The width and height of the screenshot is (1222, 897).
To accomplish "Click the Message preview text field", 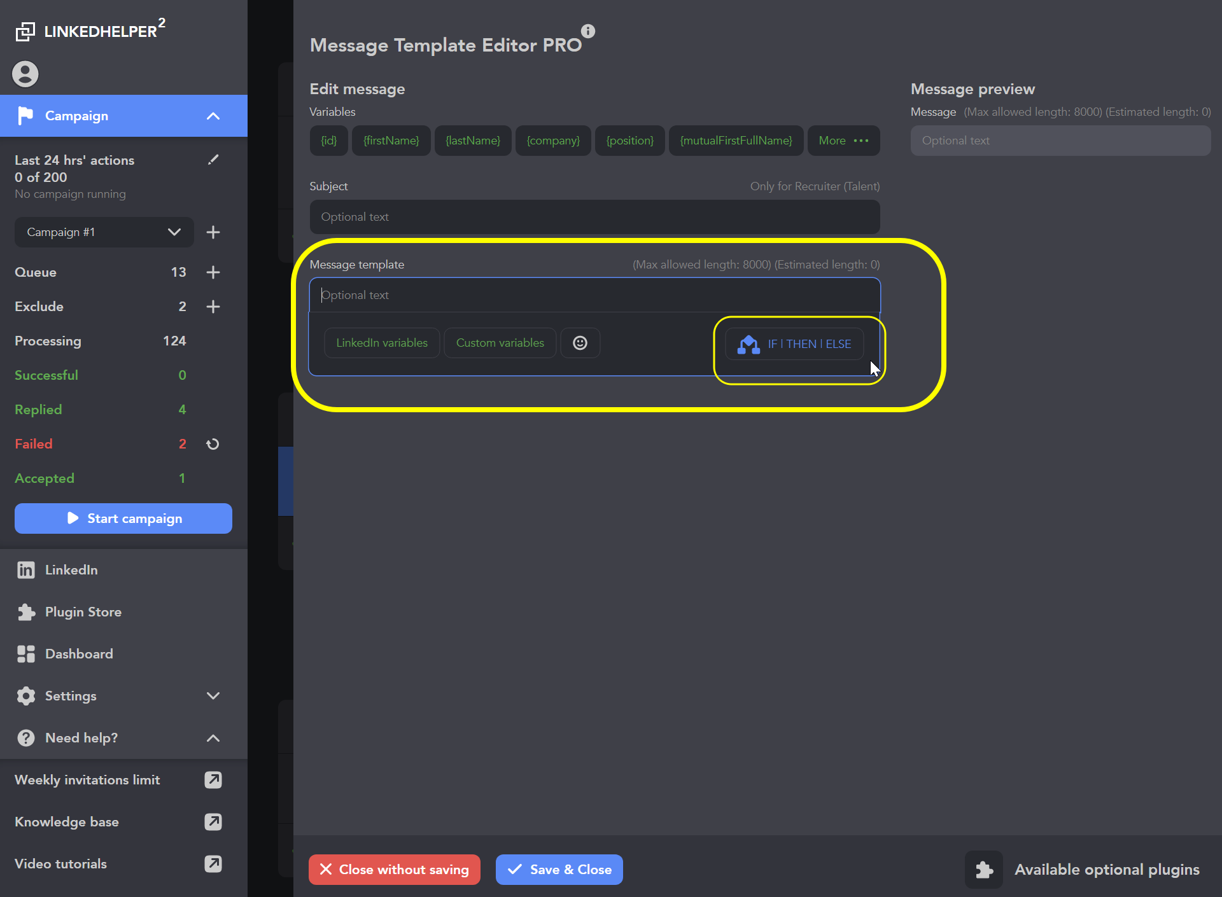I will (1061, 141).
